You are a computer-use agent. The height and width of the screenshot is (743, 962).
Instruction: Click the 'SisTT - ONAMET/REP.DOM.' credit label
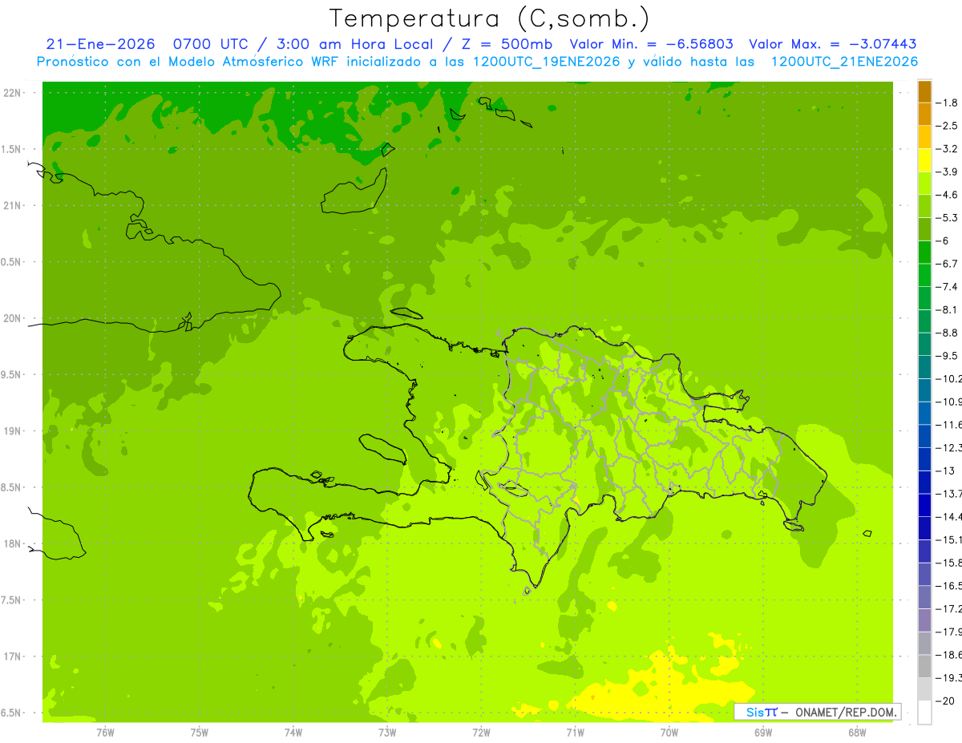tap(818, 712)
